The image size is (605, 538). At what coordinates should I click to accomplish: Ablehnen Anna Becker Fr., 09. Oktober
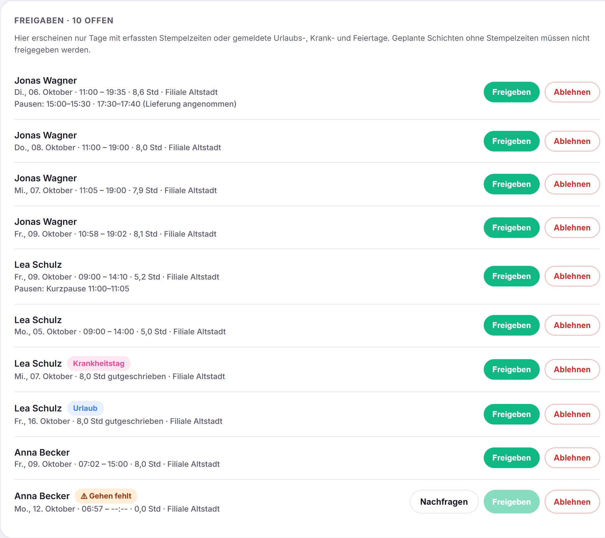[572, 458]
